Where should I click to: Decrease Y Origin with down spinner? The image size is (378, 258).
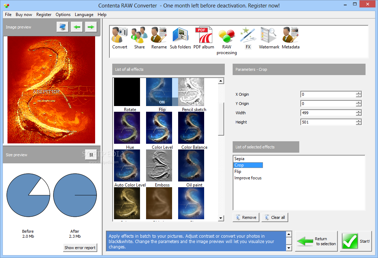pos(359,105)
